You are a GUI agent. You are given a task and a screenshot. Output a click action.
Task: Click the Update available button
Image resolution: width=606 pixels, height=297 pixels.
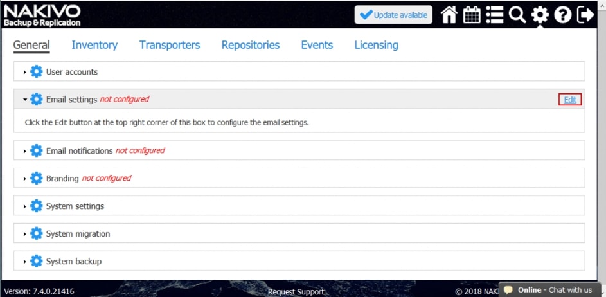(x=393, y=15)
